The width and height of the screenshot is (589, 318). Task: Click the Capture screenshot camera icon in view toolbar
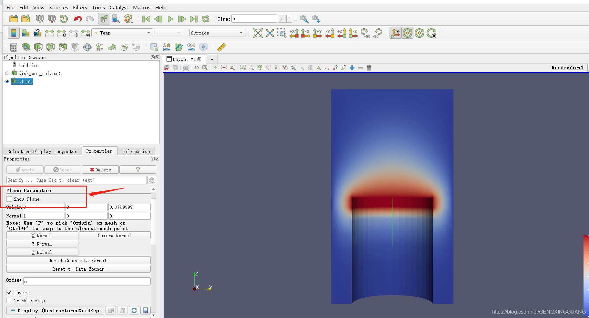tap(186, 68)
